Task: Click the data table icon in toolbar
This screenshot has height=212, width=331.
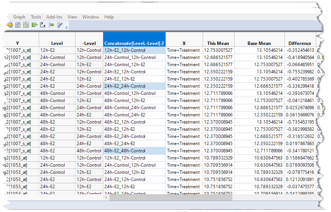Action: (18, 25)
